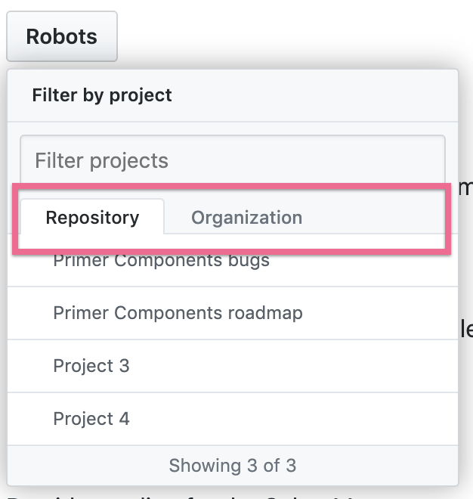The image size is (473, 499).
Task: Pick Project 4 from the list
Action: (91, 419)
